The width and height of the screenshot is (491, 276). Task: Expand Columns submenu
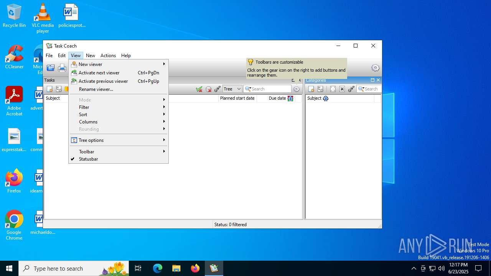click(119, 122)
